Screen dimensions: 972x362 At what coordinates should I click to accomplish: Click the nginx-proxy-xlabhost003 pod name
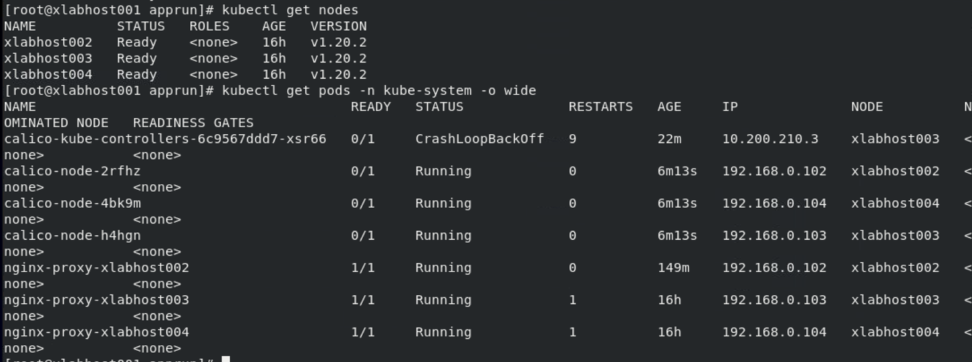click(96, 300)
